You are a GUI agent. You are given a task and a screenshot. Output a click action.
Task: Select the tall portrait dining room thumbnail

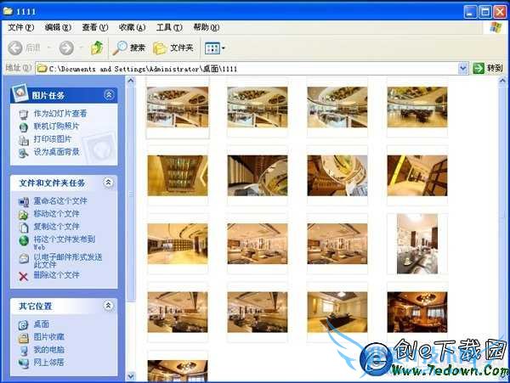[x=417, y=244]
